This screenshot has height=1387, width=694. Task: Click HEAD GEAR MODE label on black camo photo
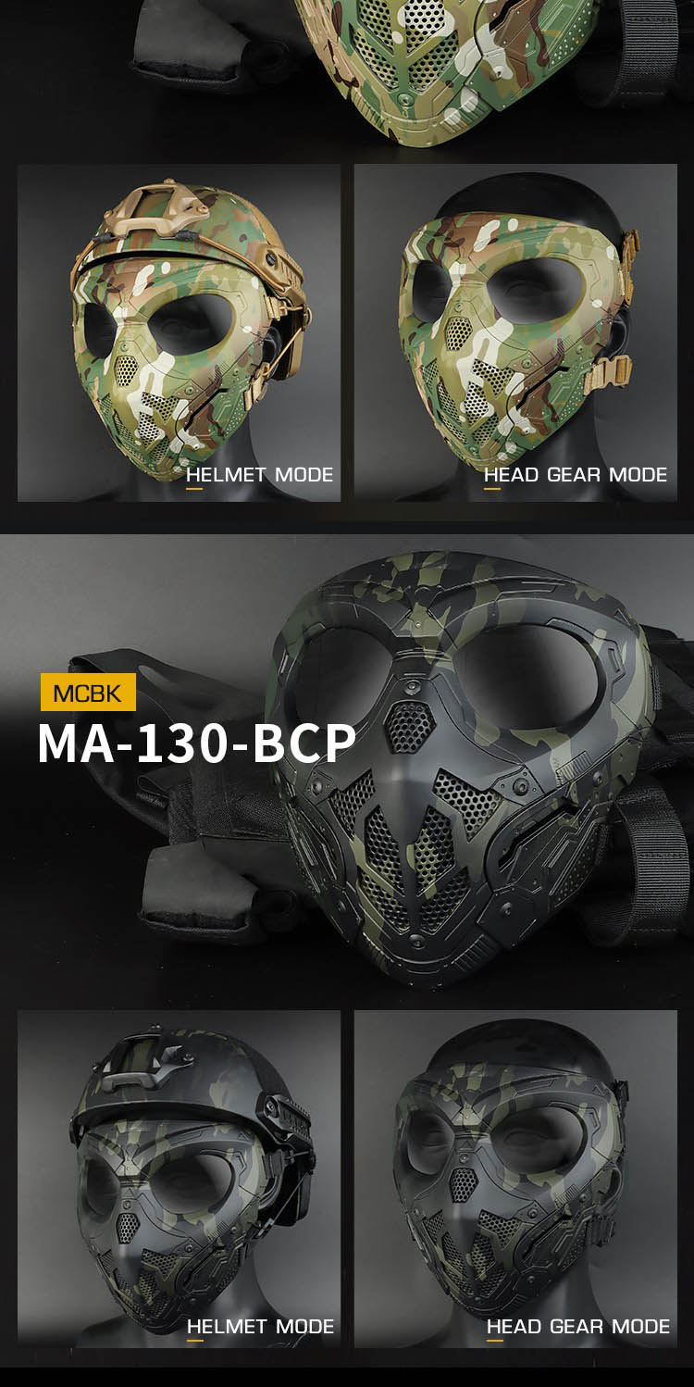coord(578,1327)
